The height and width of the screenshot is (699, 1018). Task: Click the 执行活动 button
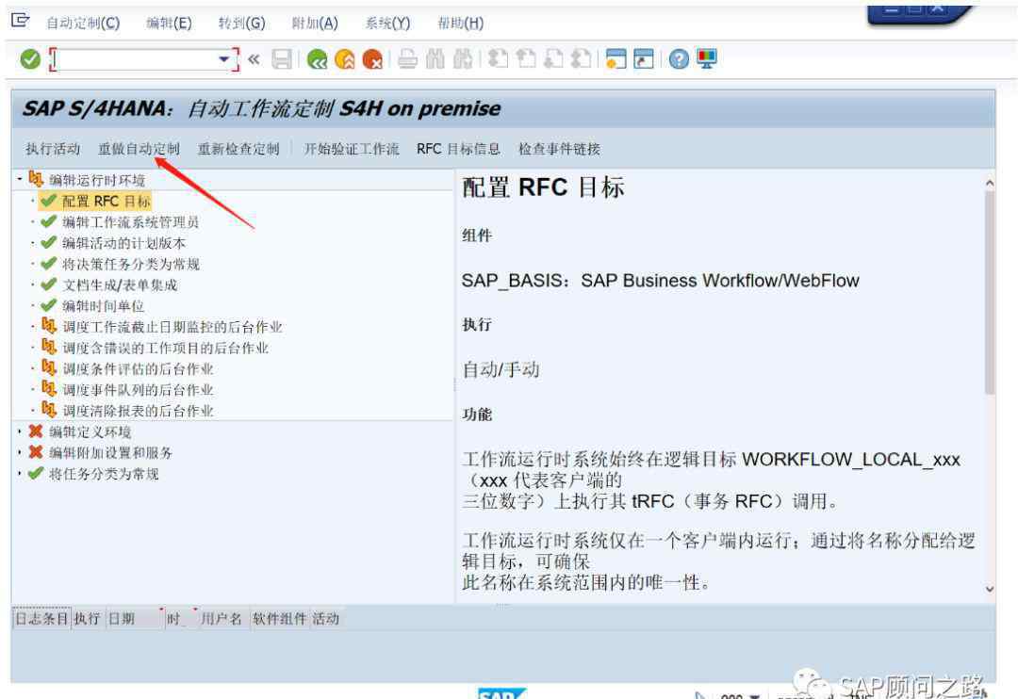[53, 149]
